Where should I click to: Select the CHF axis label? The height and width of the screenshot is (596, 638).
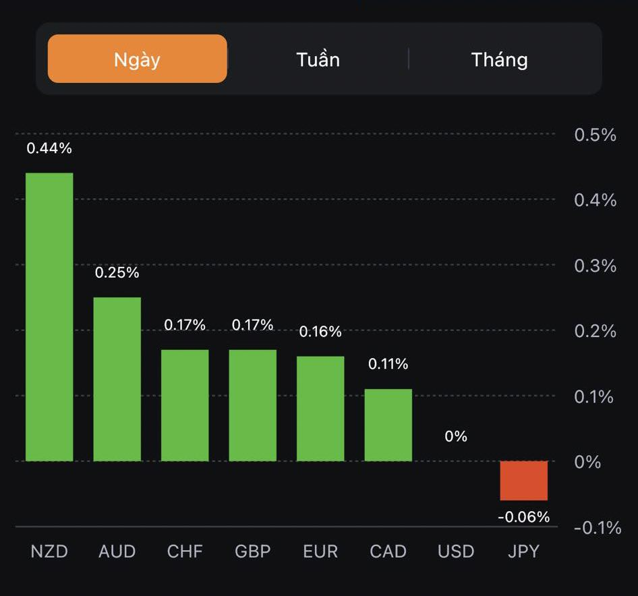[x=185, y=552]
